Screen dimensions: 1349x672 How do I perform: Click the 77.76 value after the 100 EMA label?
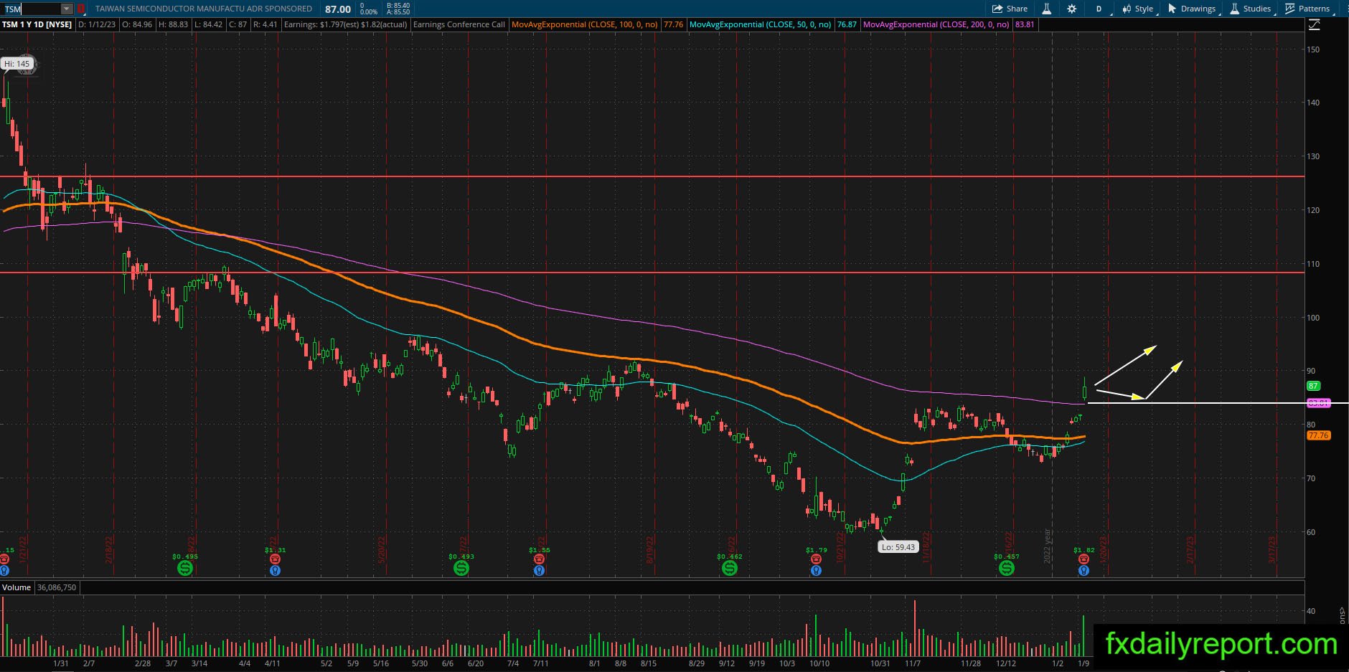pyautogui.click(x=673, y=24)
